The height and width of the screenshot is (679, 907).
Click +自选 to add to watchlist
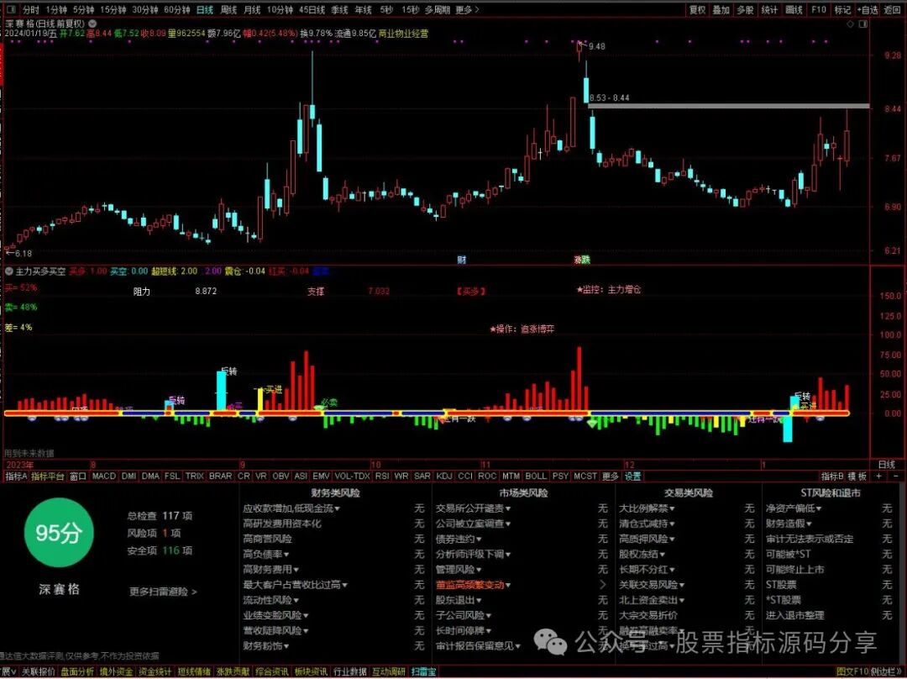coord(868,10)
